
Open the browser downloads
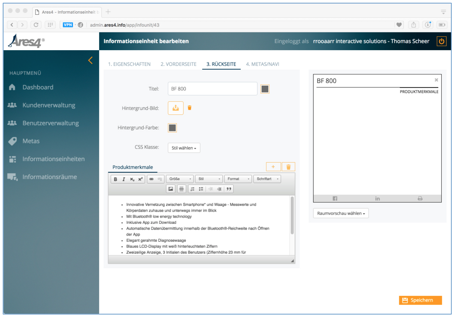tap(428, 25)
